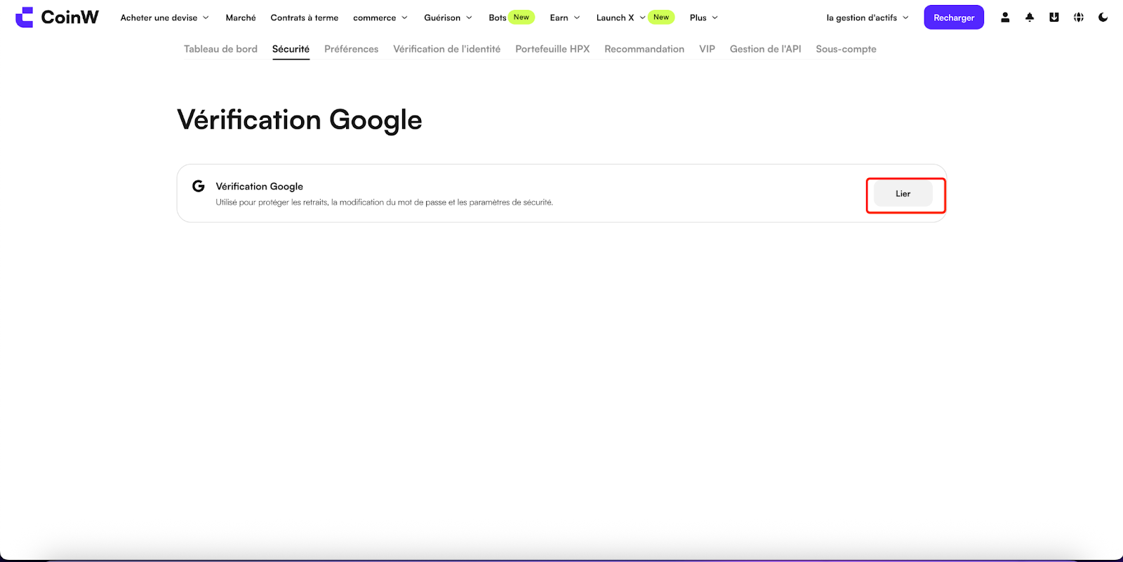Expand the Plus dropdown menu
The width and height of the screenshot is (1123, 562).
coord(704,18)
